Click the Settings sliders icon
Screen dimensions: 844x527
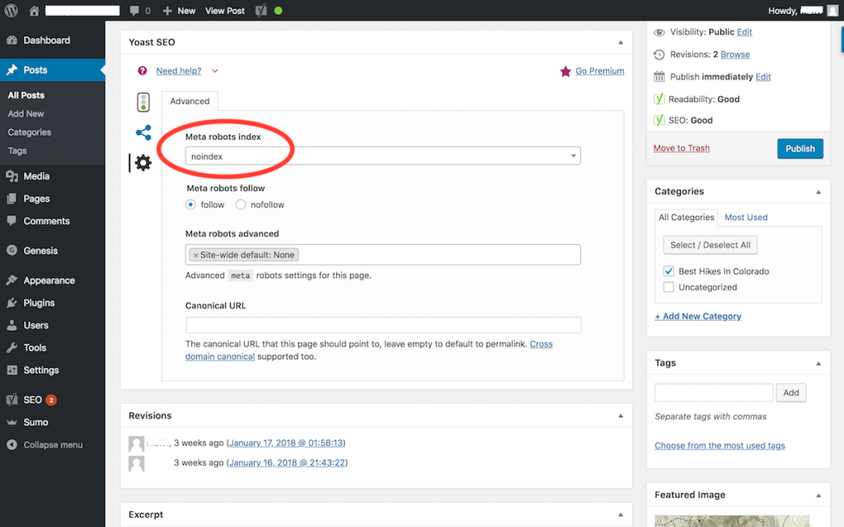click(x=12, y=370)
